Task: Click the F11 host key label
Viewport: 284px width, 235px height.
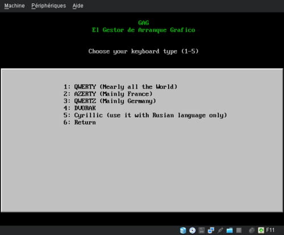Action: [x=270, y=230]
